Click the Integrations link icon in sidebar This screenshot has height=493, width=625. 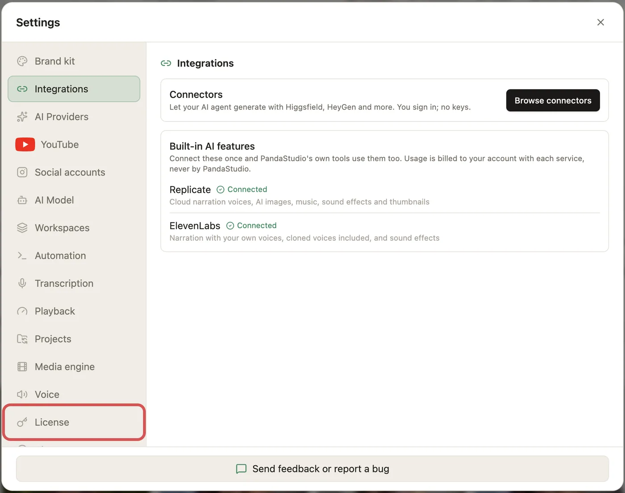[22, 89]
